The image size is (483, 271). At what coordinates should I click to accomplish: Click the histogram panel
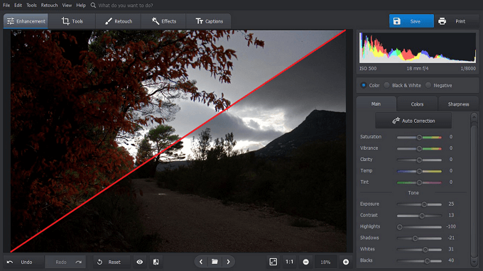pyautogui.click(x=418, y=48)
